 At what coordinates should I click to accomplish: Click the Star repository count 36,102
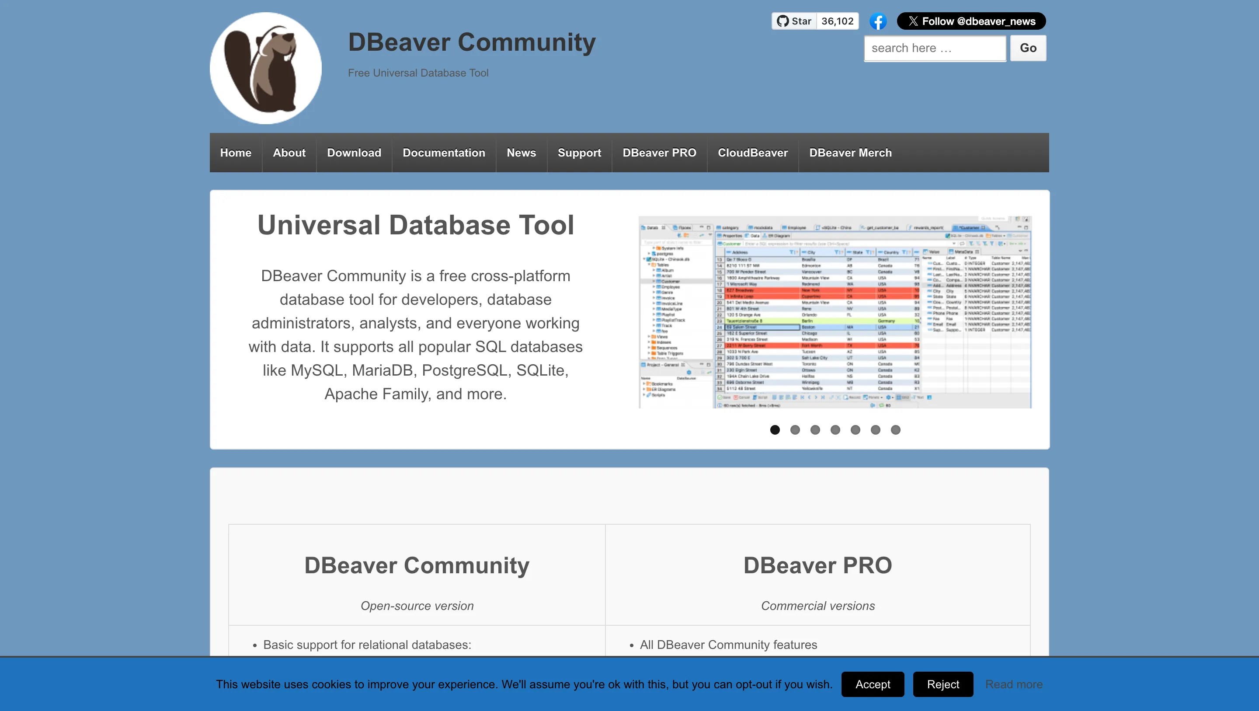tap(837, 21)
